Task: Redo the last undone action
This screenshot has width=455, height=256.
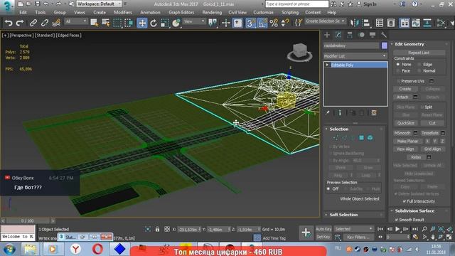Action: pyautogui.click(x=20, y=23)
